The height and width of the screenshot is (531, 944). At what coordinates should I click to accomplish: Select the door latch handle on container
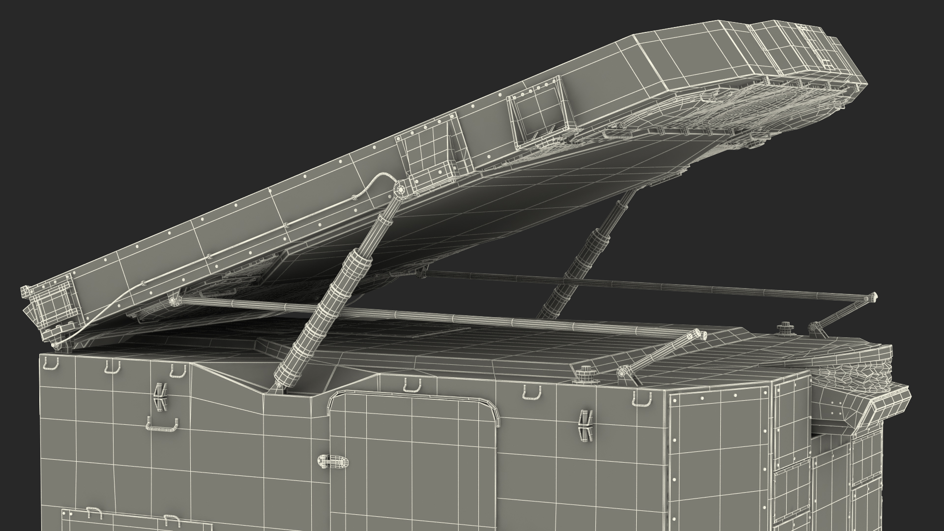333,462
